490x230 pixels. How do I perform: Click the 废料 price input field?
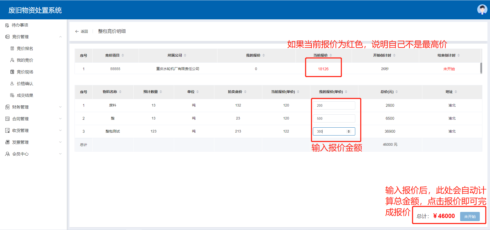[334, 105]
